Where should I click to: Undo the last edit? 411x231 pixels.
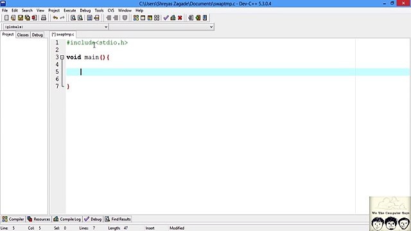coord(55,18)
